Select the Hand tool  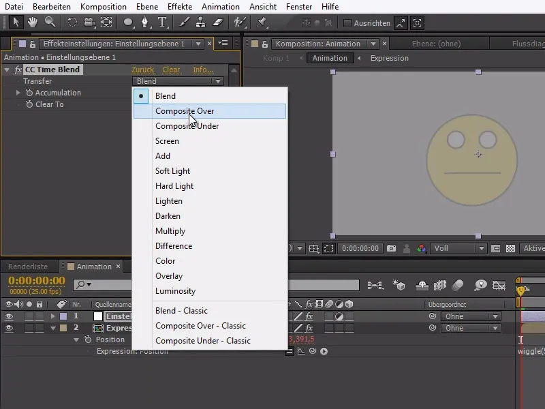tap(32, 22)
